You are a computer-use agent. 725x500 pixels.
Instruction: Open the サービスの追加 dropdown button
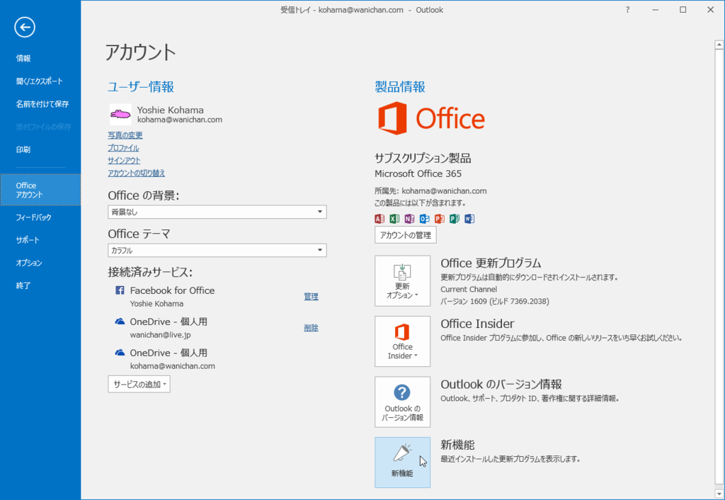[x=139, y=385]
